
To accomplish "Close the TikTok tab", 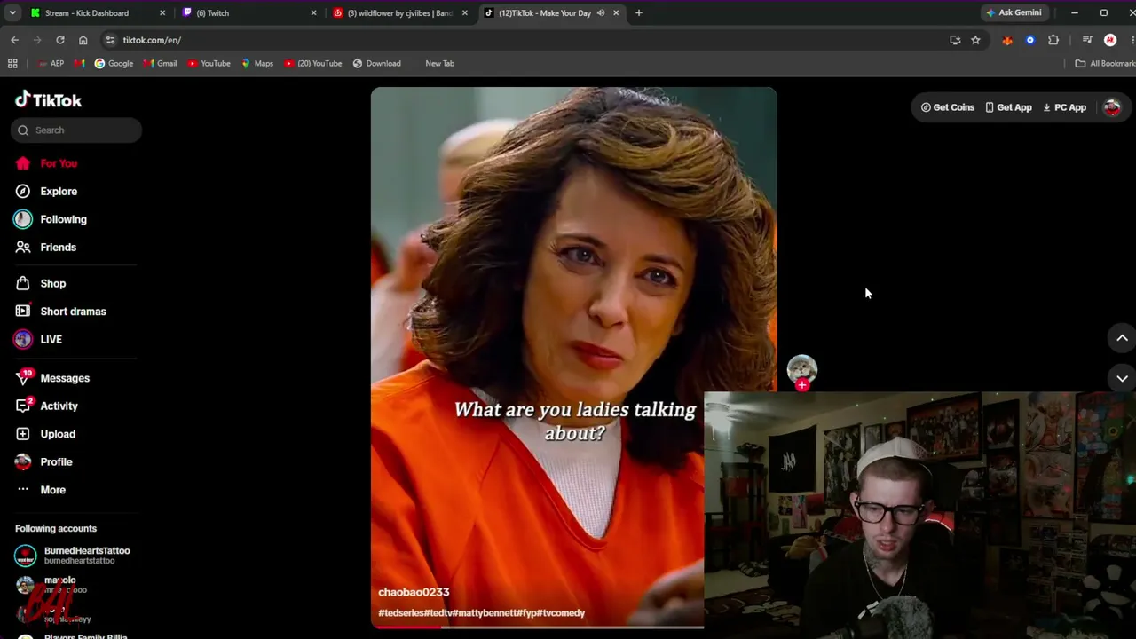I will (x=616, y=13).
